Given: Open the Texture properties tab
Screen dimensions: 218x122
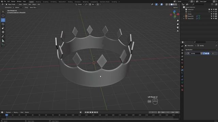Looking at the screenshot, I should (x=182, y=90).
